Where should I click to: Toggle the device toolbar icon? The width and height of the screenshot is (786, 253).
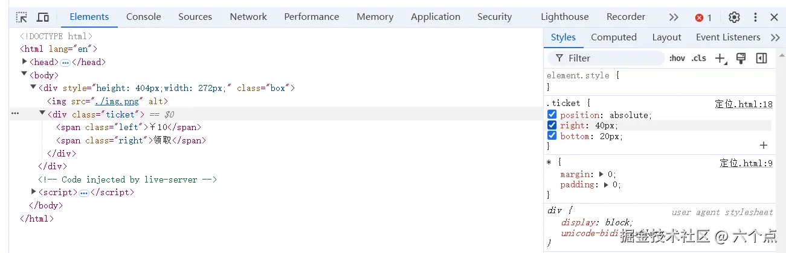(43, 17)
